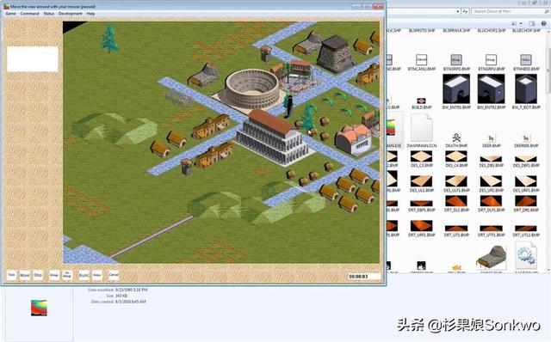The height and width of the screenshot is (342, 551).
Task: Select DES_C4.BMP tile file
Action: (x=456, y=159)
